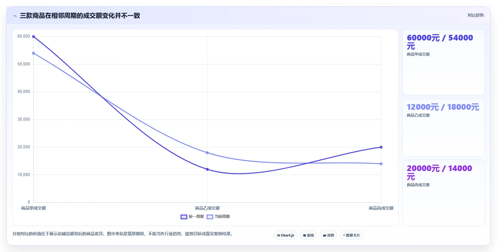
Task: Click the 商品丙成交额 x-axis label
Action: [381, 208]
